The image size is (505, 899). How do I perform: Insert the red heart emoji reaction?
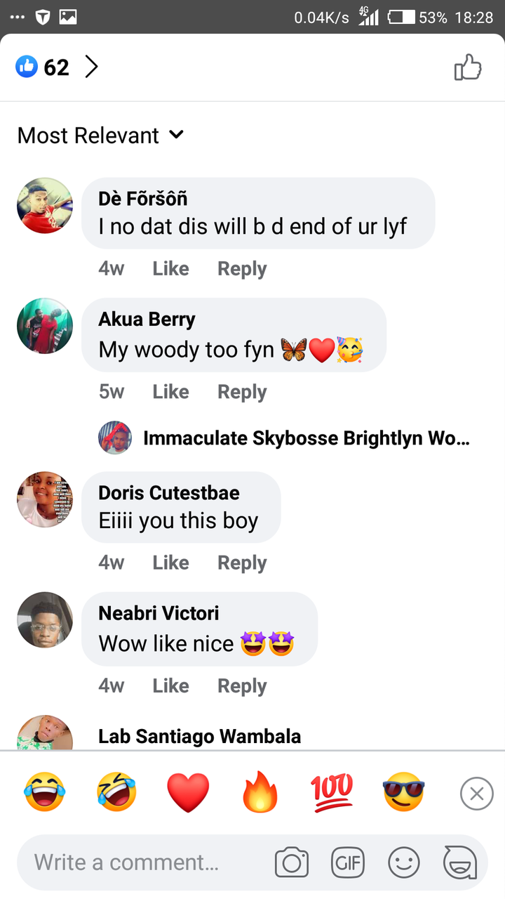[x=188, y=793]
